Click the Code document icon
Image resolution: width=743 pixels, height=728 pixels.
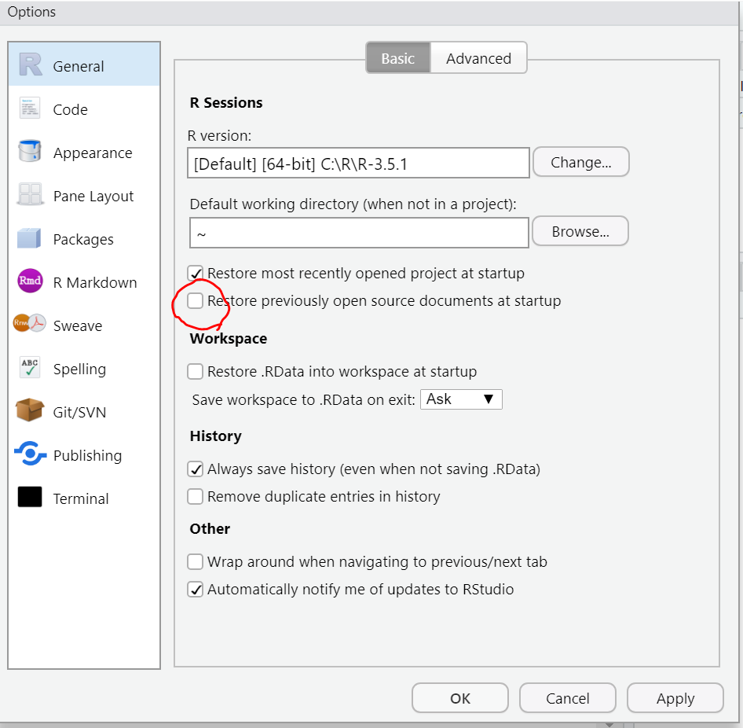pos(30,108)
